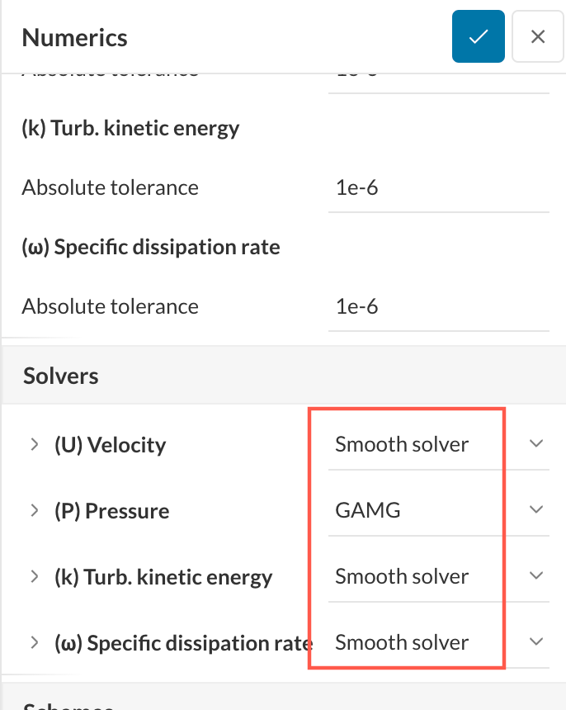Expand the (P) Pressure solver settings
This screenshot has width=566, height=710.
[x=34, y=509]
